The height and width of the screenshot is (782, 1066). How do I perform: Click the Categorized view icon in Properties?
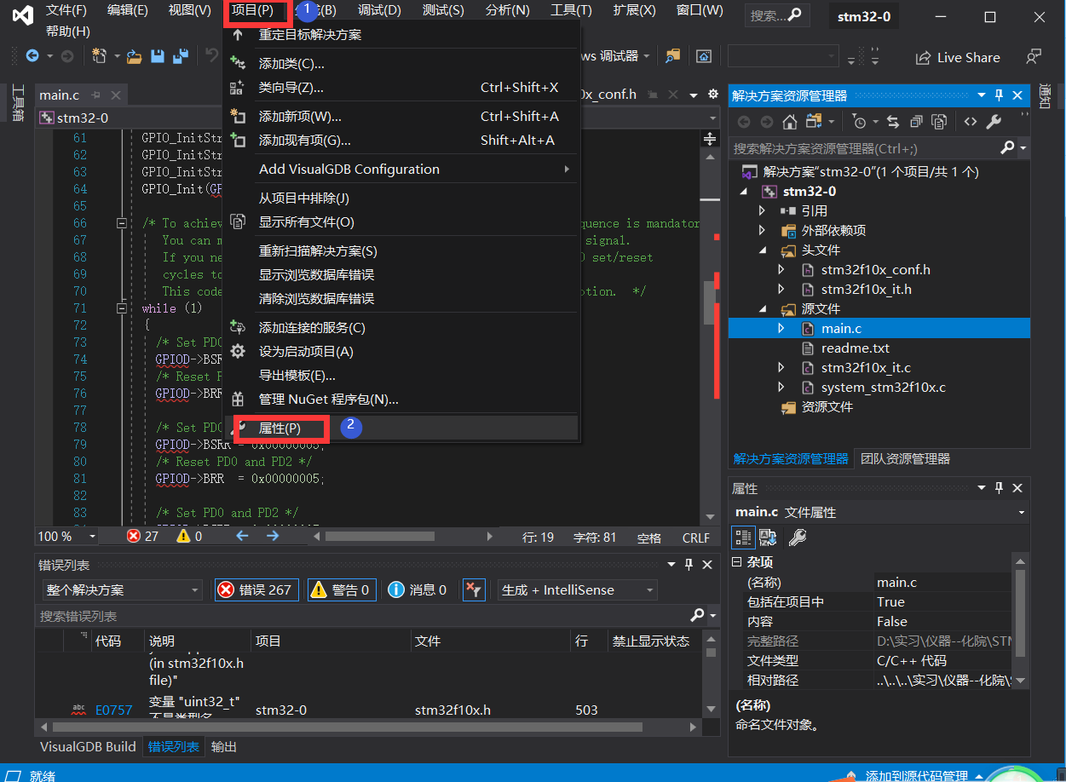pyautogui.click(x=743, y=537)
